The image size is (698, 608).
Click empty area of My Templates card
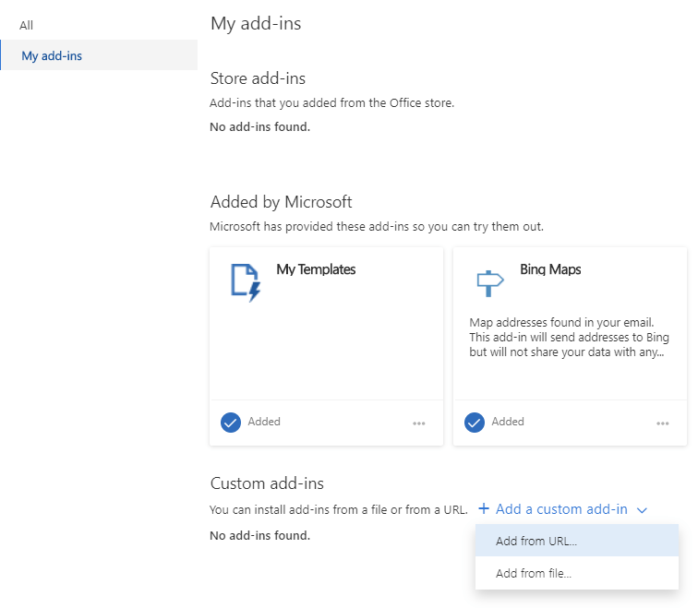(x=326, y=351)
